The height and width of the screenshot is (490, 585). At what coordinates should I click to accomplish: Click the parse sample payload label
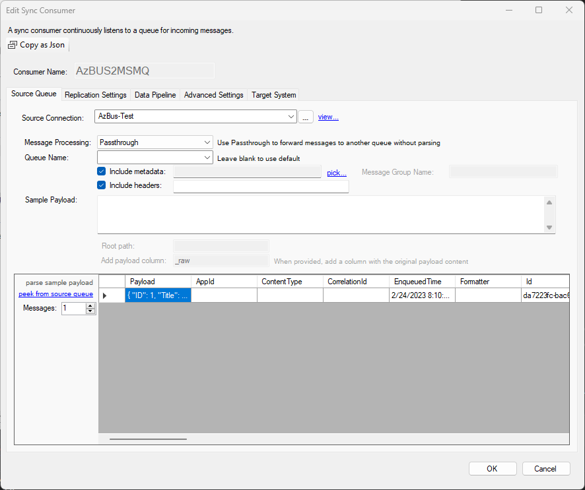59,282
